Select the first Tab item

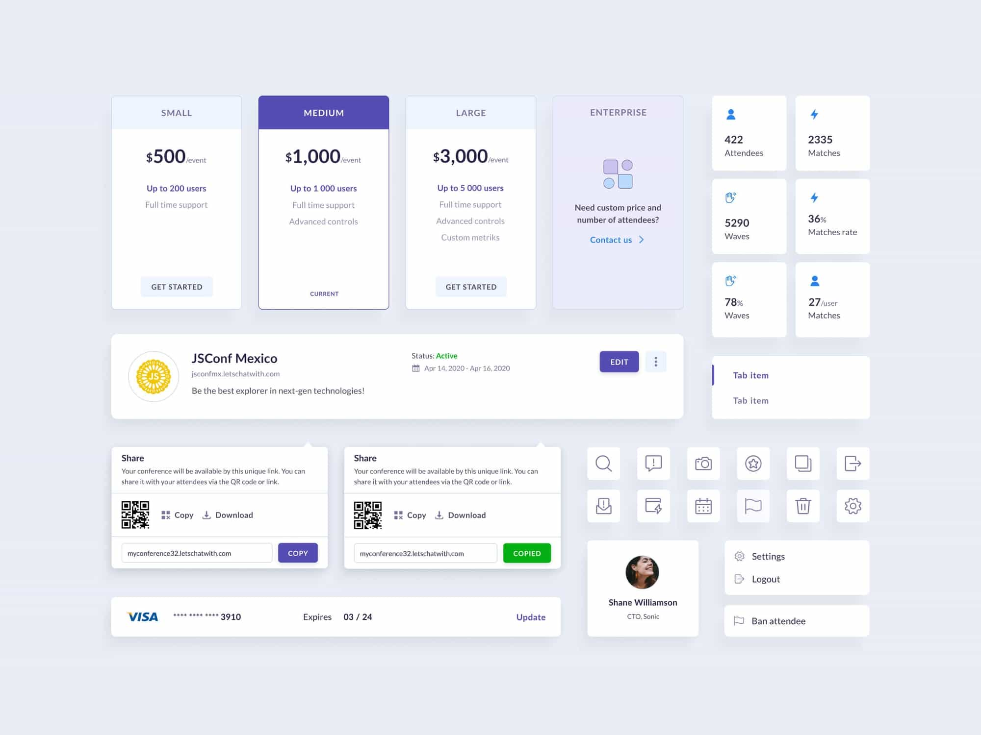[750, 375]
